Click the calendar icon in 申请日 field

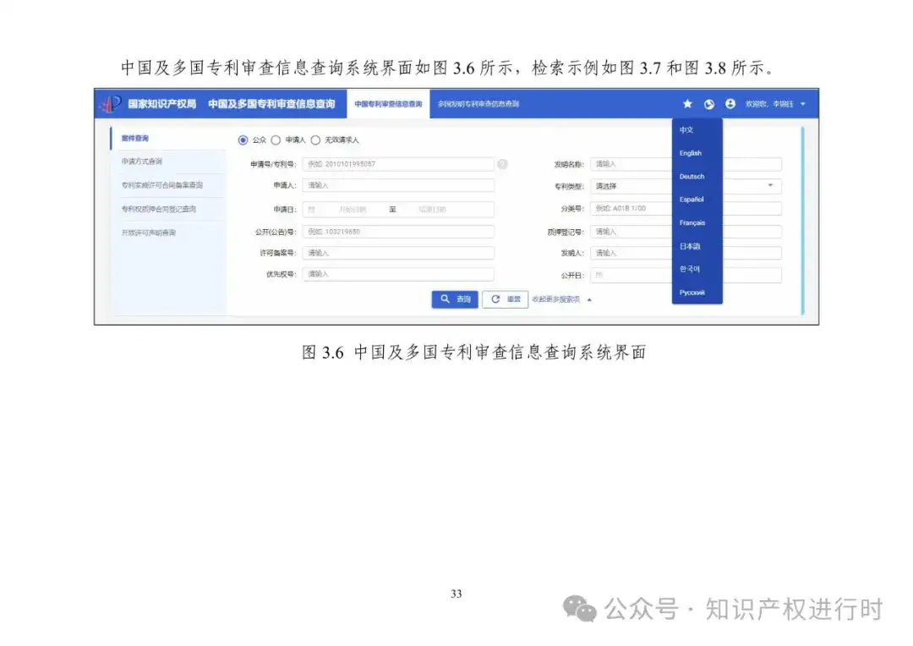click(311, 209)
